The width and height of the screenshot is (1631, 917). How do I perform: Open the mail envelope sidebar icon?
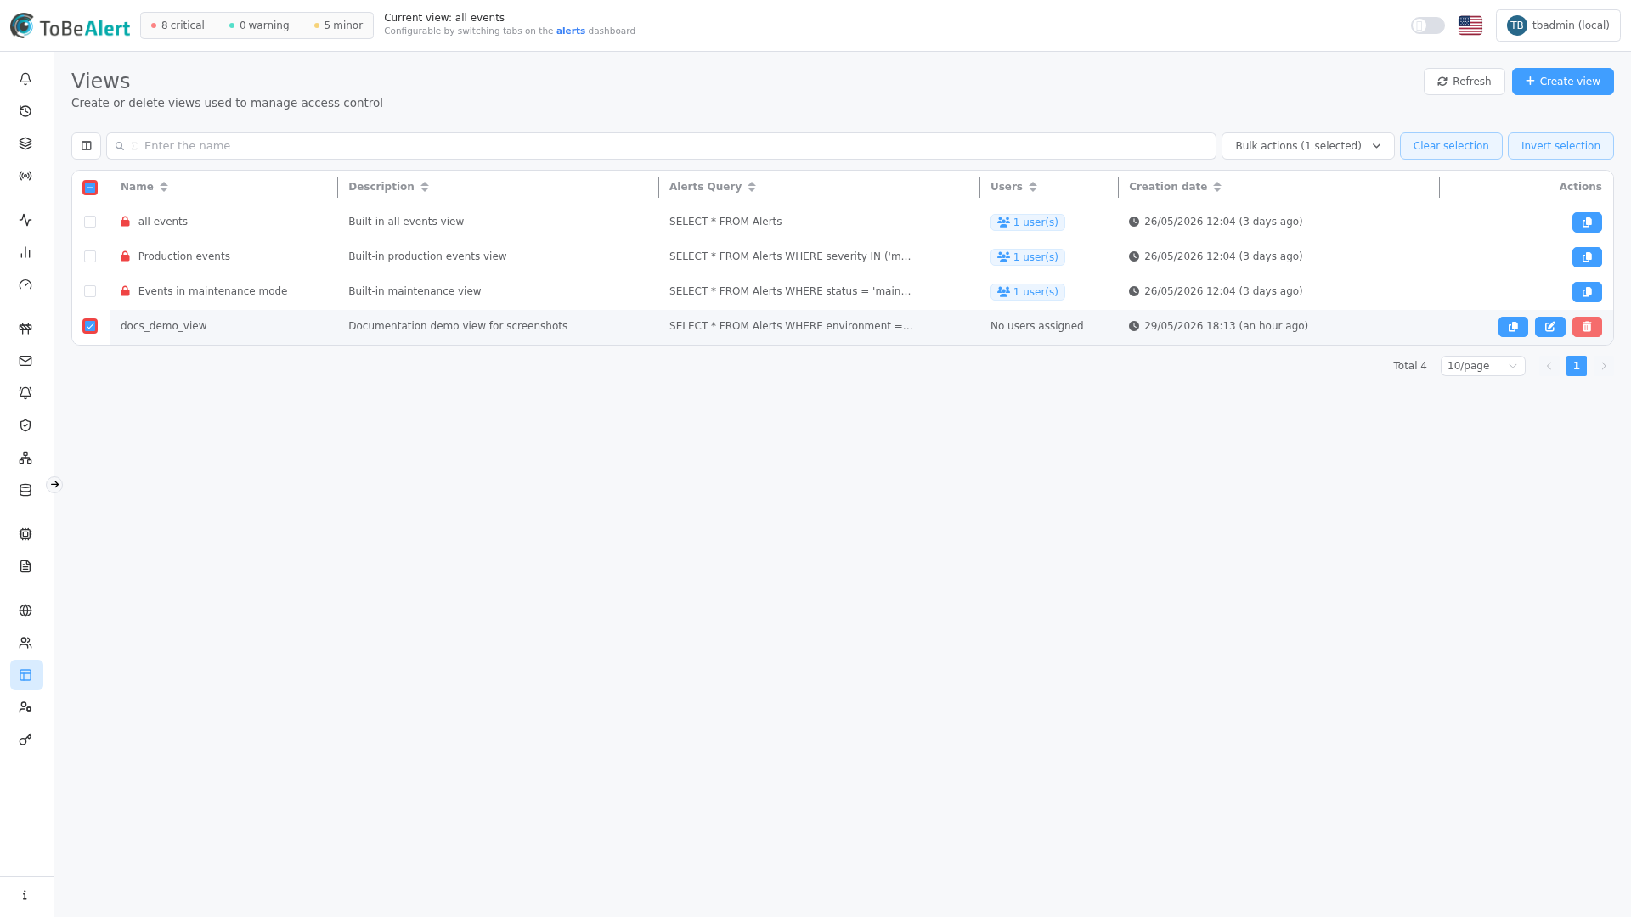coord(25,361)
